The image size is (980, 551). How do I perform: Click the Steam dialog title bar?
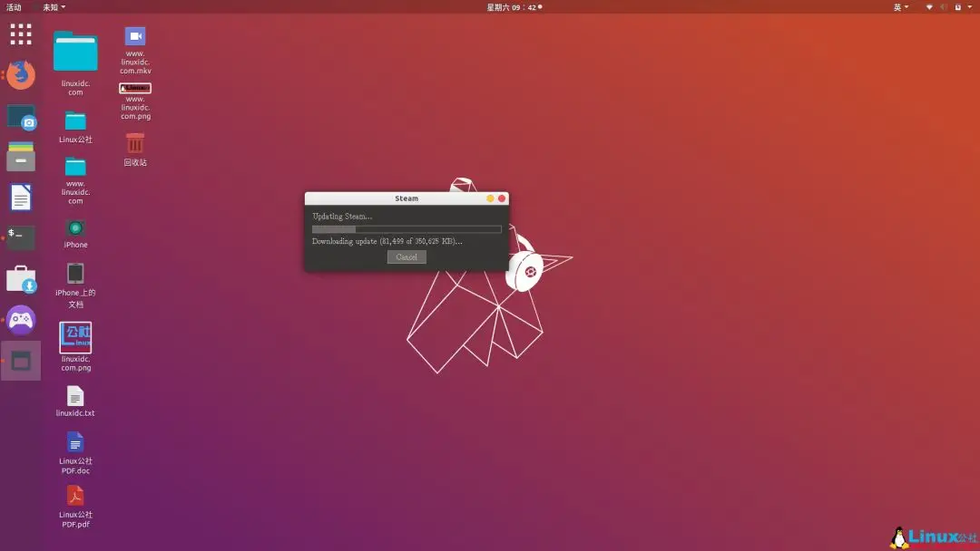click(407, 198)
